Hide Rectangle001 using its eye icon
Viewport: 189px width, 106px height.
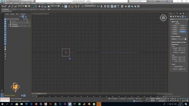pos(9,26)
